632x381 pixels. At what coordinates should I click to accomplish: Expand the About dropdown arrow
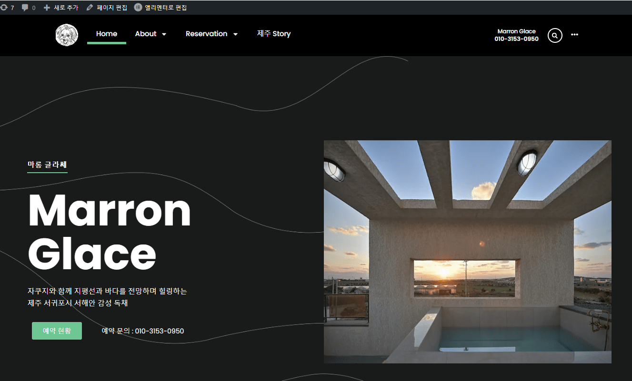(164, 34)
